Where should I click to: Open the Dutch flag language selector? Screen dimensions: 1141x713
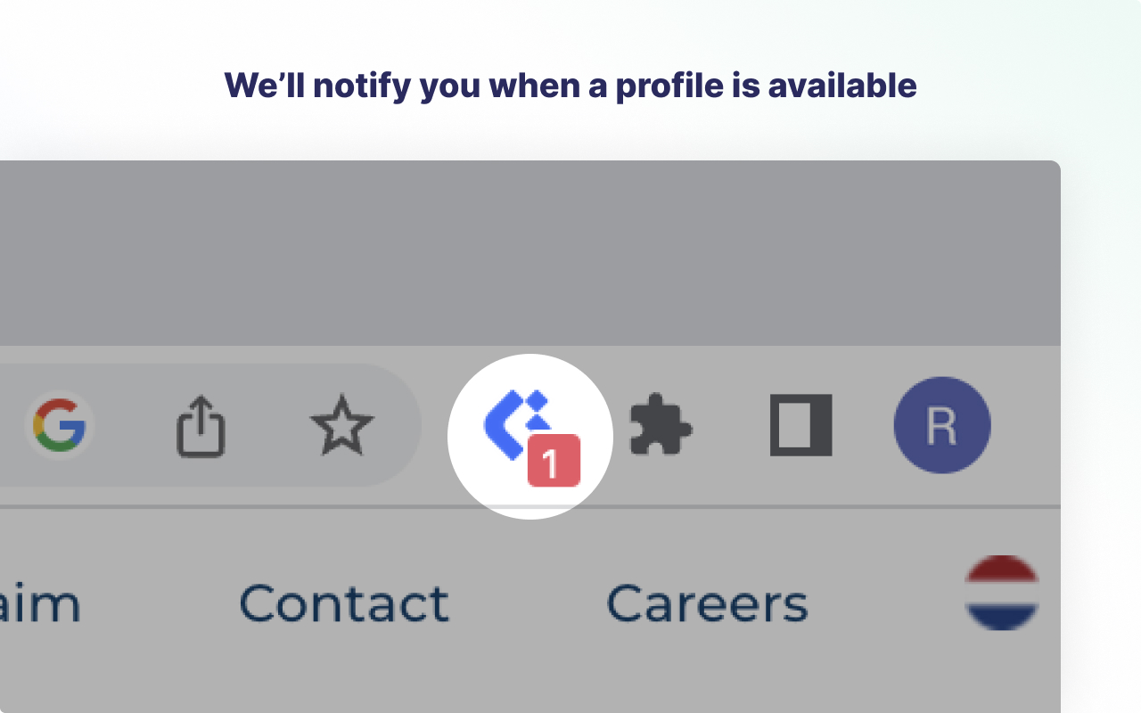[1002, 593]
